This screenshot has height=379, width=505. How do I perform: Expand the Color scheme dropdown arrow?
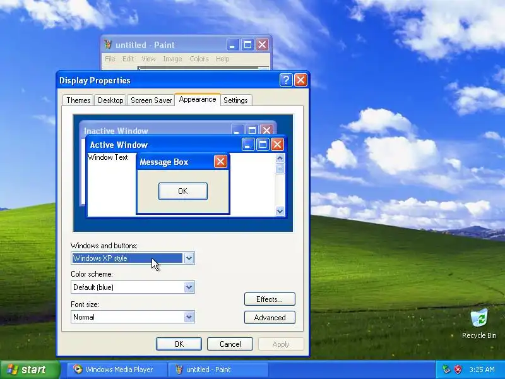click(189, 287)
